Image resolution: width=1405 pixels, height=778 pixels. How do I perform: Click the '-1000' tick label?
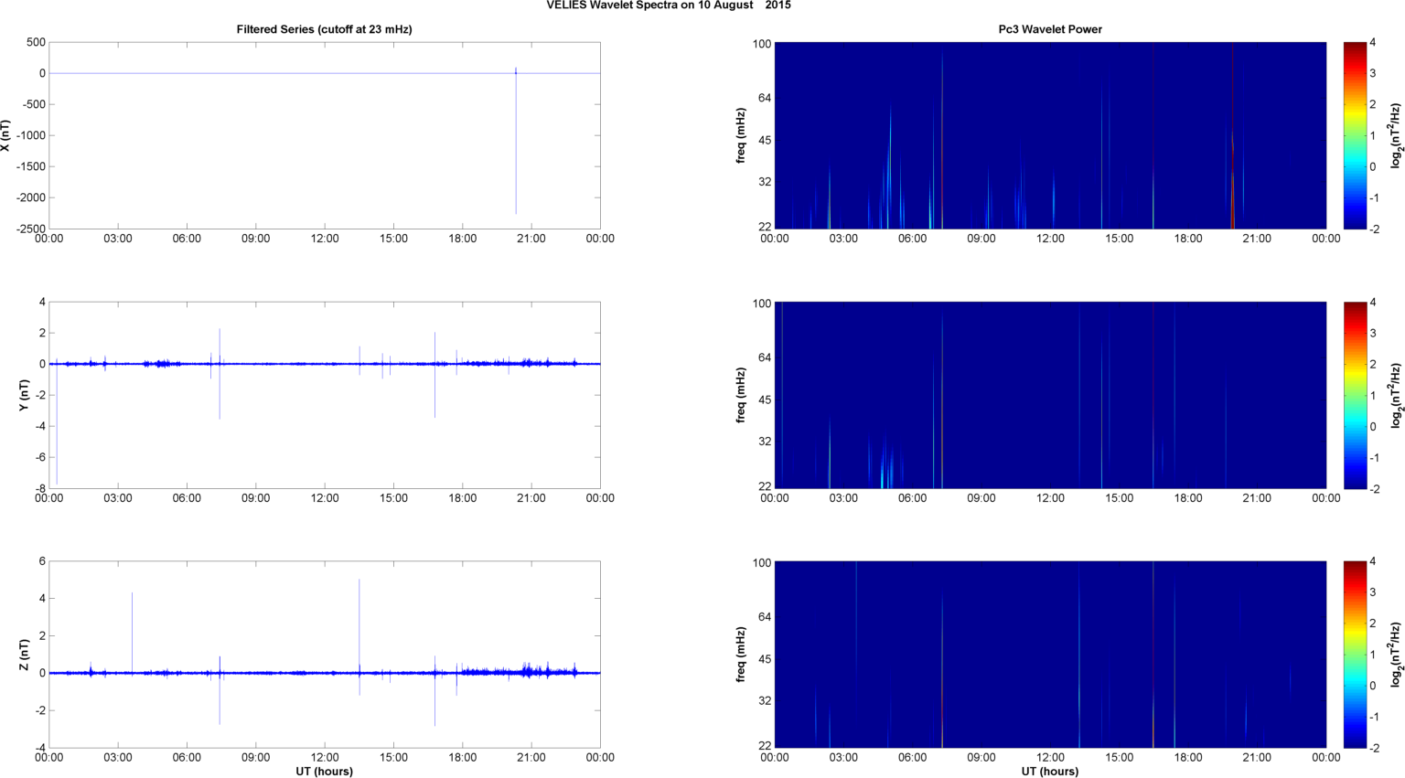coord(30,135)
